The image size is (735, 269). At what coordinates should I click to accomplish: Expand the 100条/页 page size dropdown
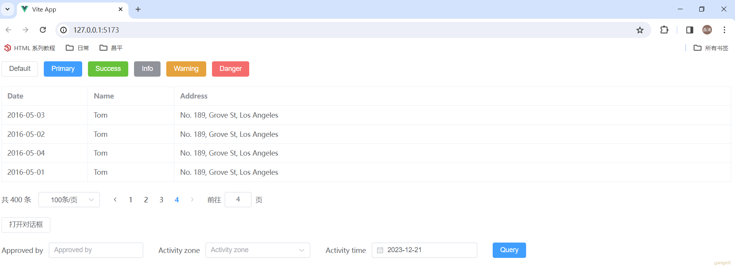pos(69,200)
